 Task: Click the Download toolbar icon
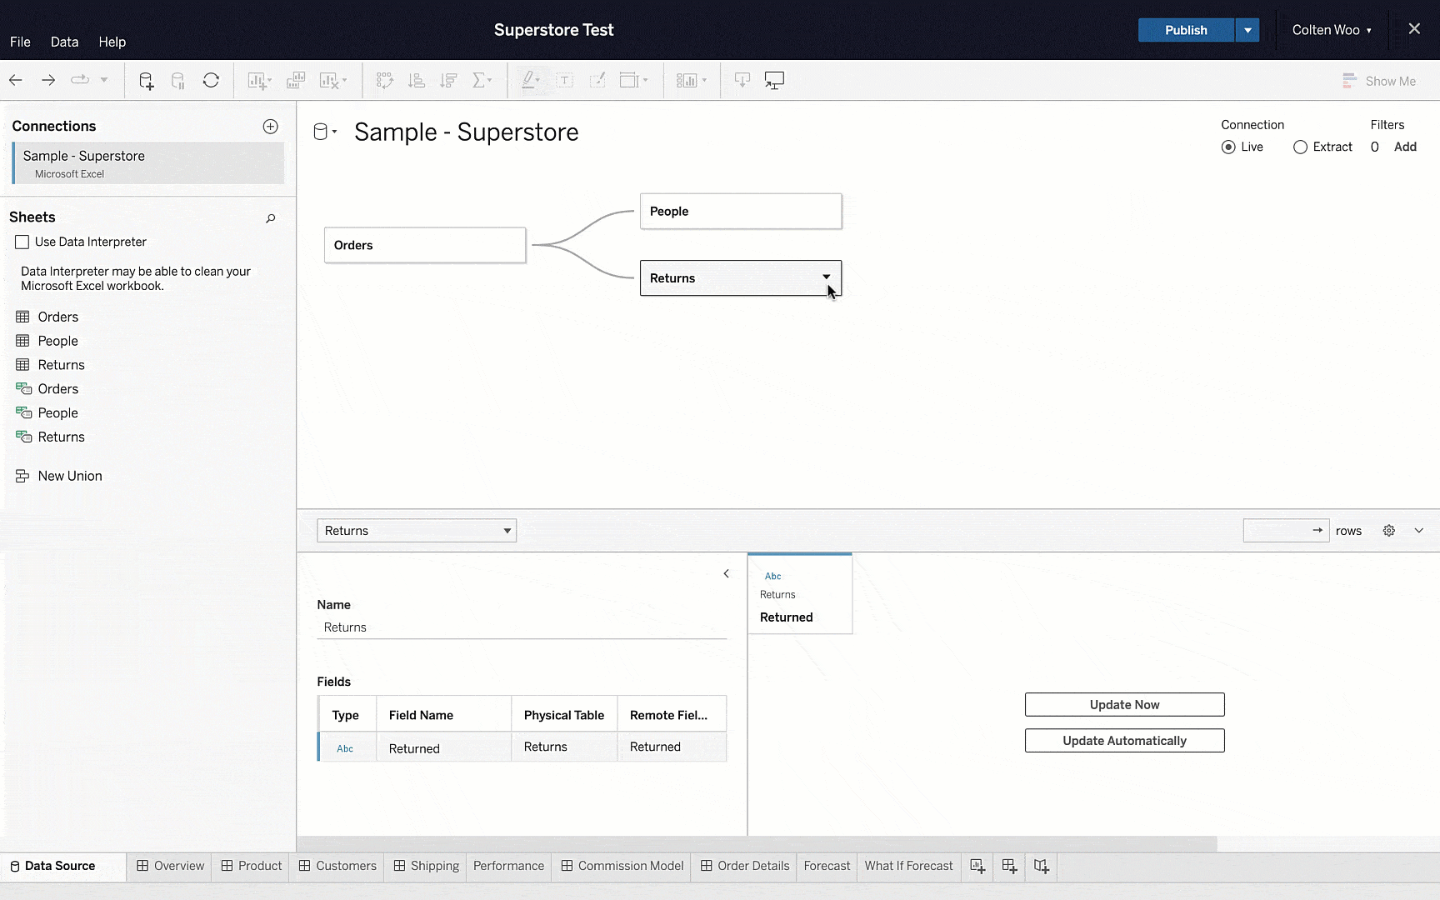pos(742,81)
